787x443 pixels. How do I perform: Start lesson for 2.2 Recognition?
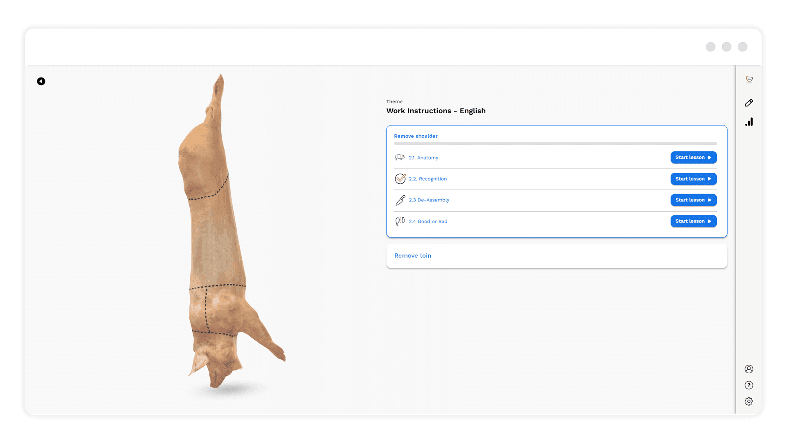(693, 179)
